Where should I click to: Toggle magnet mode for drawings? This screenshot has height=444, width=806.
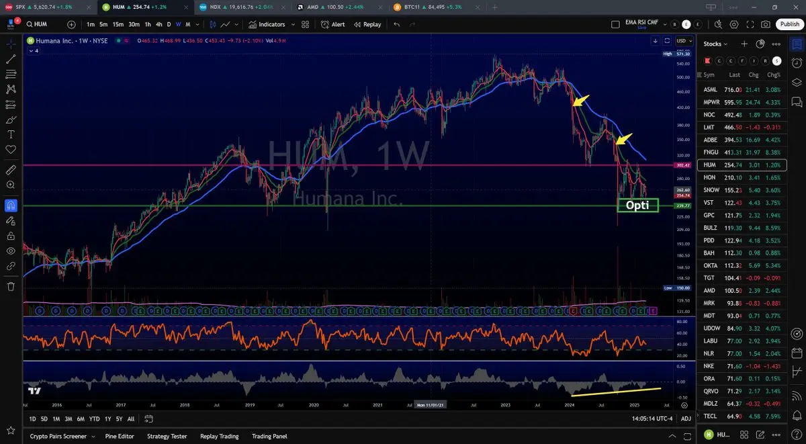coord(11,205)
